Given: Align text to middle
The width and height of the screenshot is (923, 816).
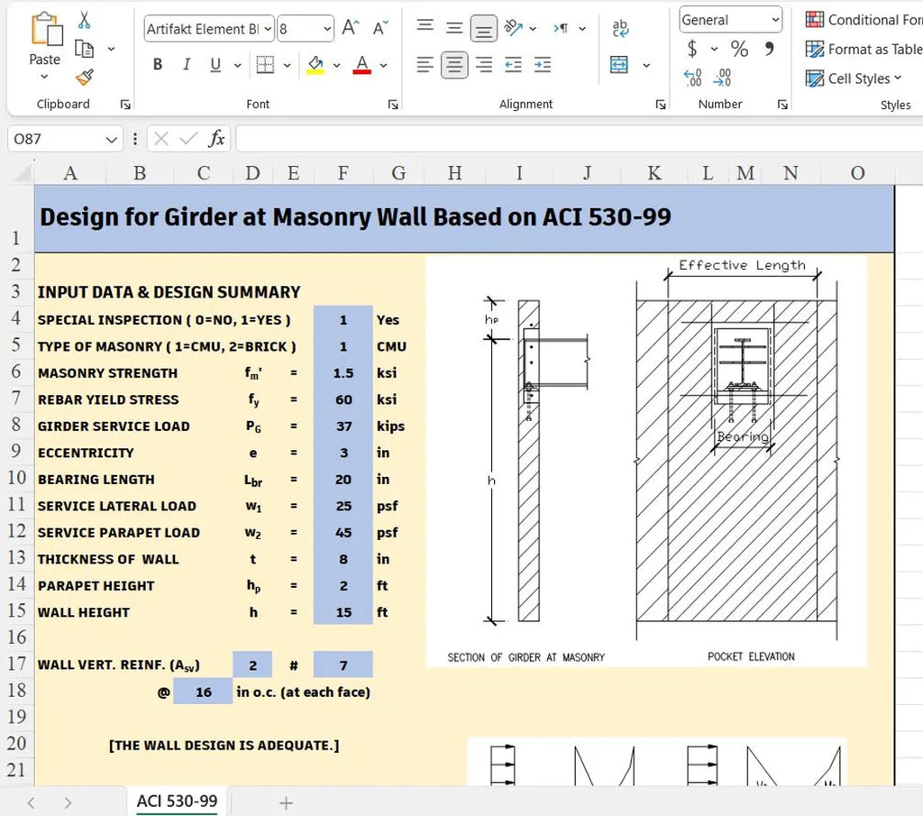Looking at the screenshot, I should [x=454, y=28].
